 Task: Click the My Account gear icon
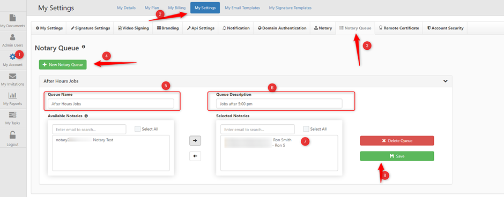(13, 57)
